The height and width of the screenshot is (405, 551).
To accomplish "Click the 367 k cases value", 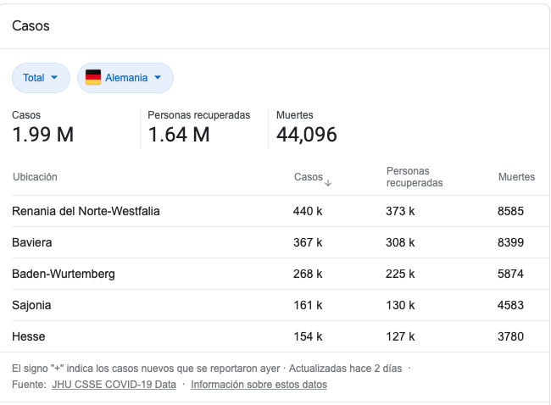I will (308, 242).
